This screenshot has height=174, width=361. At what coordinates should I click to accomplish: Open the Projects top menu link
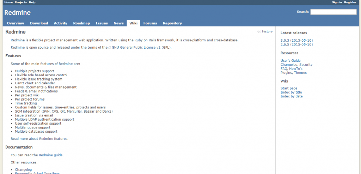click(x=21, y=2)
